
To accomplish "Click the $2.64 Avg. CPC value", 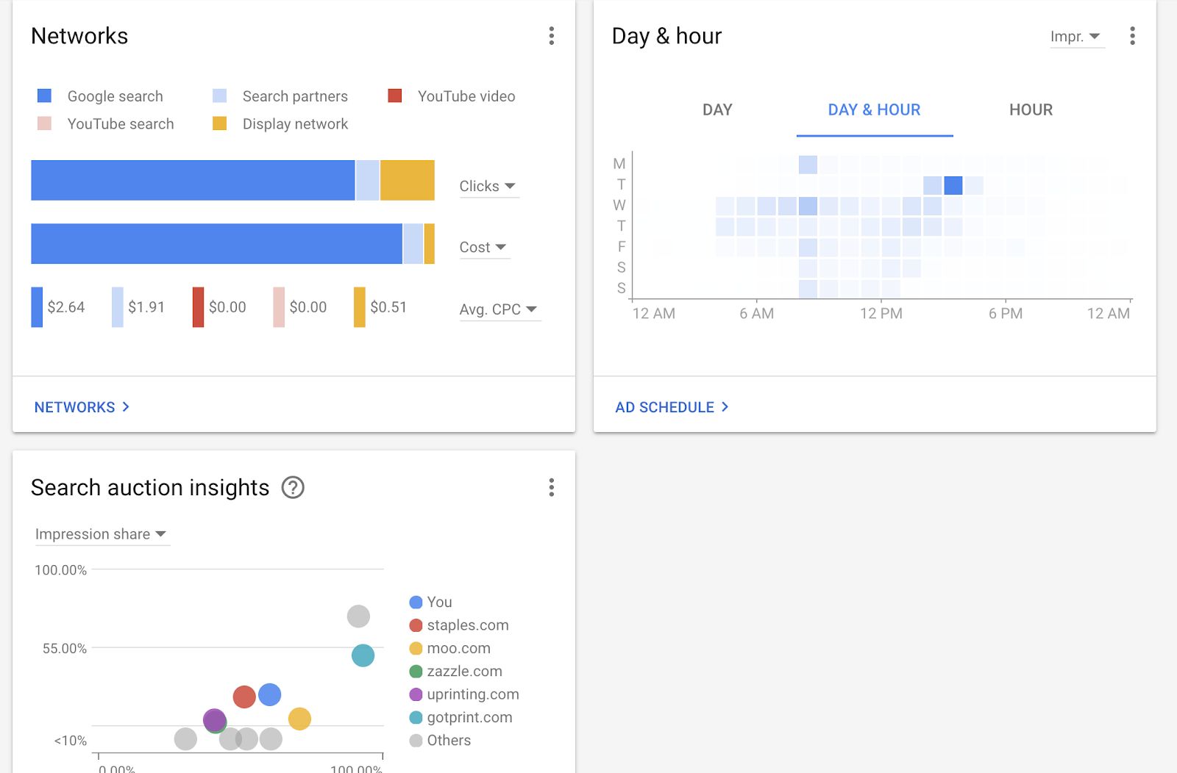I will (x=66, y=307).
